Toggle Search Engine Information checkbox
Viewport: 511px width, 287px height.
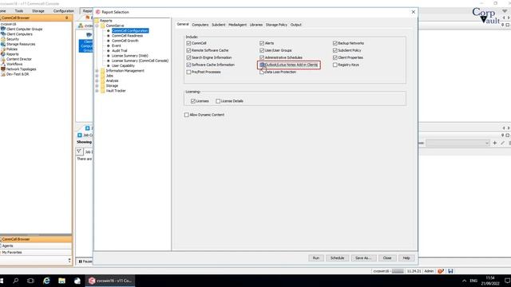(188, 57)
